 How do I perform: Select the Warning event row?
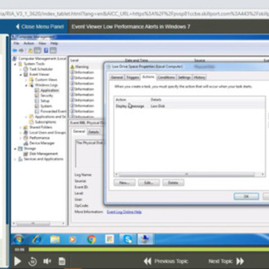pyautogui.click(x=87, y=67)
